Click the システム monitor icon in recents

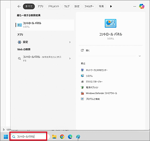[x=82, y=76]
